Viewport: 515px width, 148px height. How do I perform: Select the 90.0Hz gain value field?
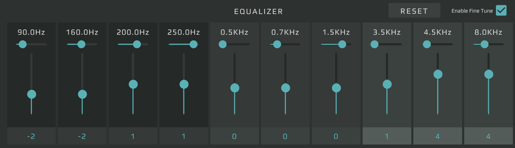tap(31, 136)
